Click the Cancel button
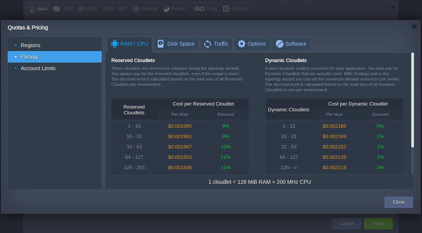Viewport: 422px width, 233px height. (x=346, y=223)
